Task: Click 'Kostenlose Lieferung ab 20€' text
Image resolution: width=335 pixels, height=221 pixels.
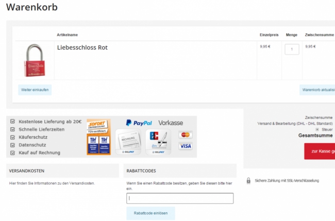Action: (x=50, y=122)
